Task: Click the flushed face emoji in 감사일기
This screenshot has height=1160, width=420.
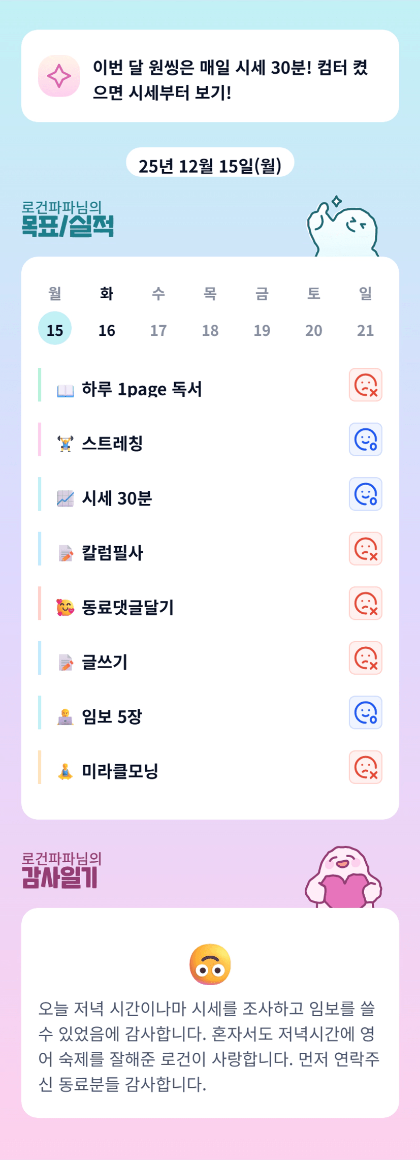Action: coord(210,965)
